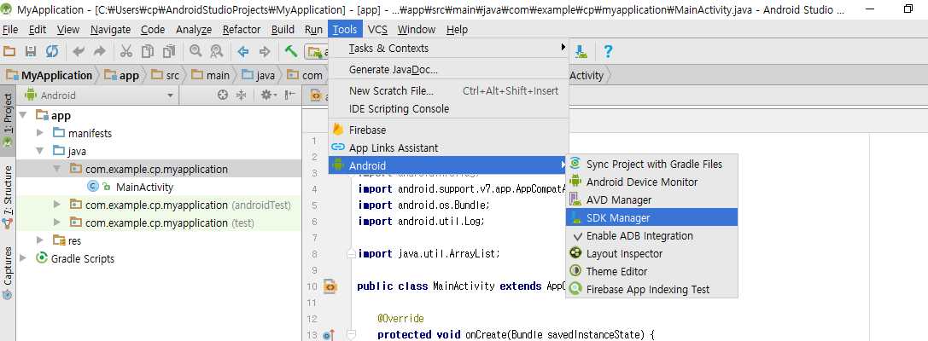The image size is (928, 341).
Task: Click the Paste clipboard icon in the toolbar
Action: 169,51
